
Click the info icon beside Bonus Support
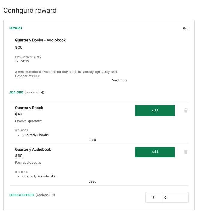[x=54, y=195]
